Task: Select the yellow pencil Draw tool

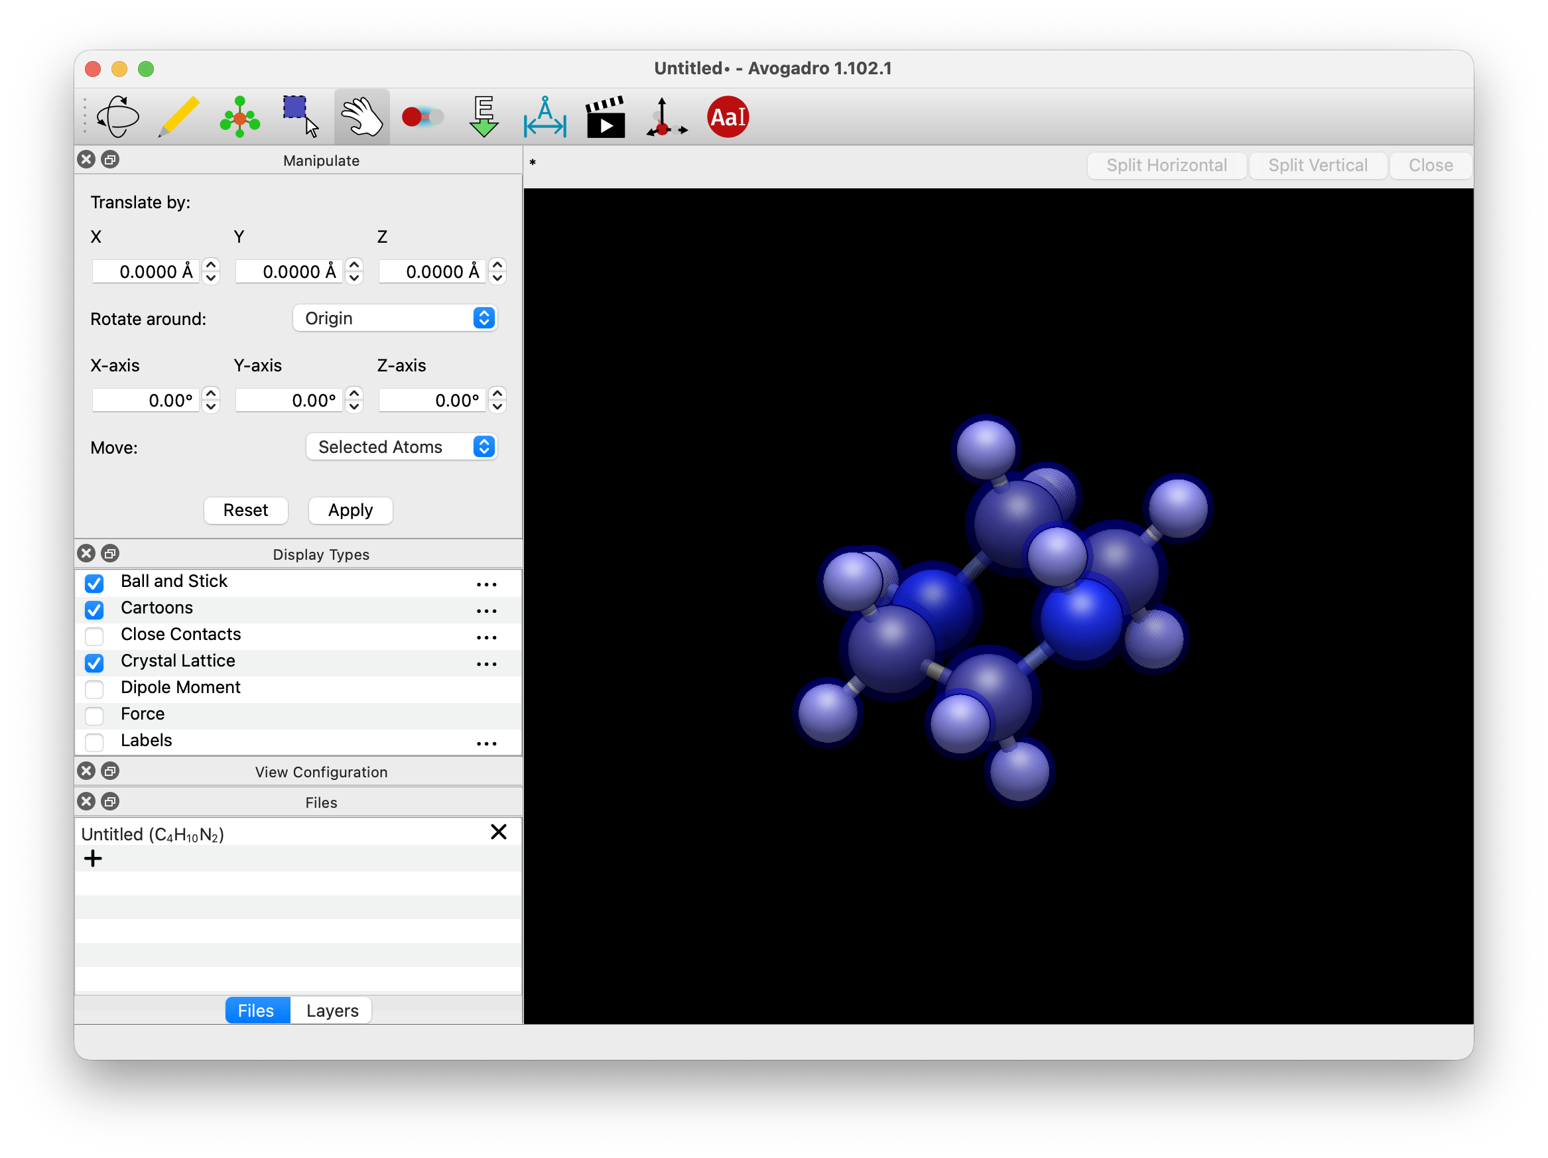Action: (179, 117)
